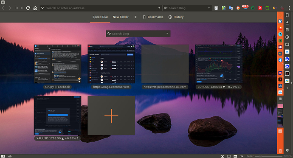Add a new web panel with the plus

287,88
